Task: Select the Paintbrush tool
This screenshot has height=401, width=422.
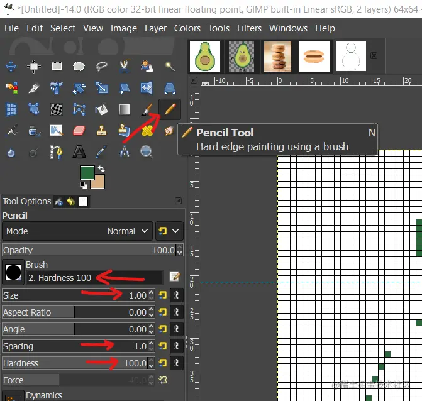Action: 147,110
